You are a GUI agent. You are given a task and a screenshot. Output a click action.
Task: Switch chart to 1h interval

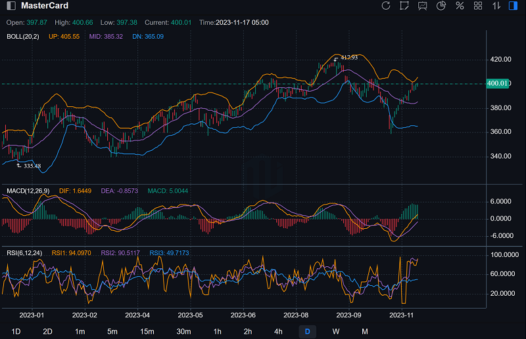click(x=218, y=331)
